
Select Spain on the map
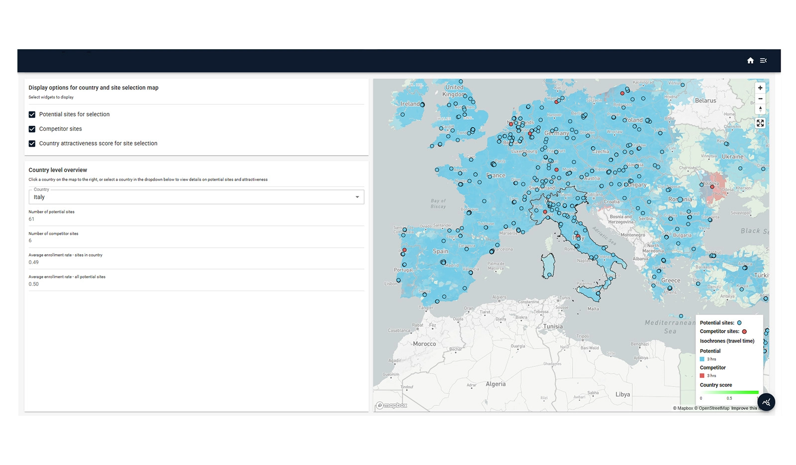coord(440,252)
